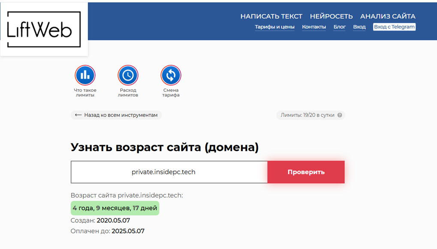Click the question mark help icon beside limits
437x249 pixels.
[x=340, y=115]
